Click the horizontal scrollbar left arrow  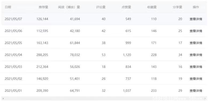tap(3, 99)
